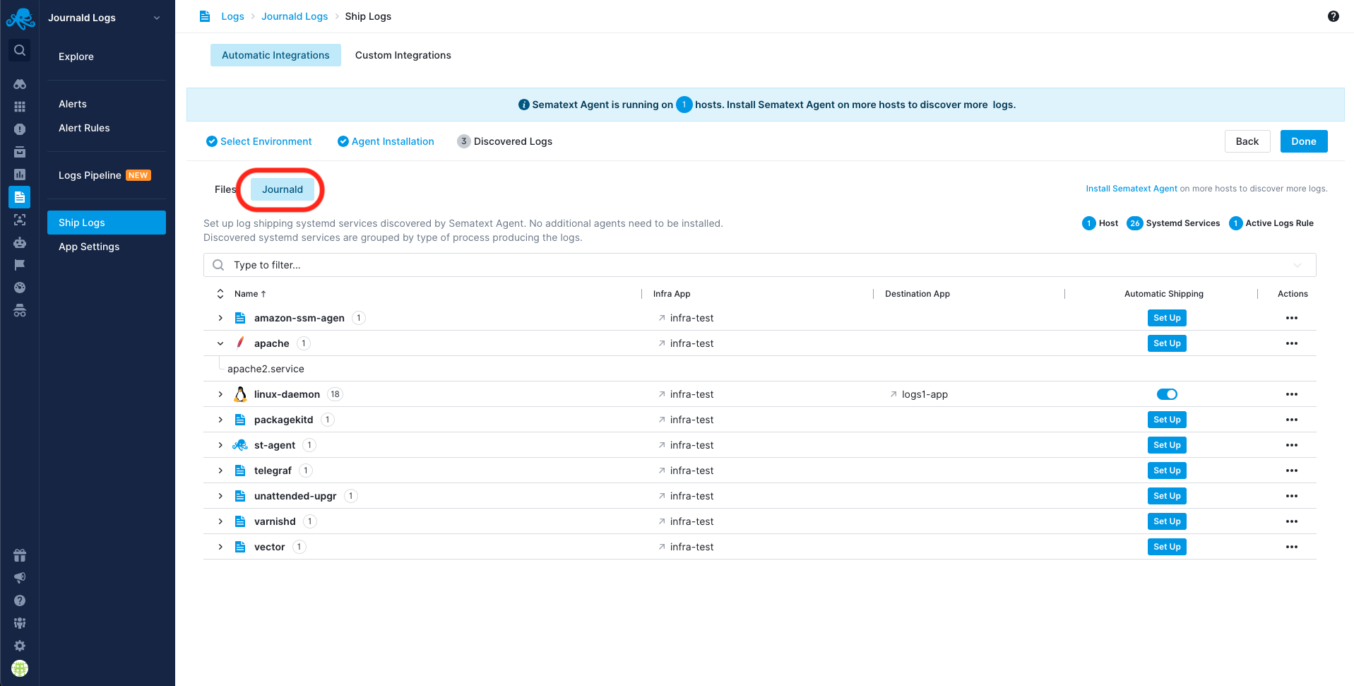Screen dimensions: 1354x686
Task: Open the search magnifier in sidebar
Action: (x=20, y=50)
